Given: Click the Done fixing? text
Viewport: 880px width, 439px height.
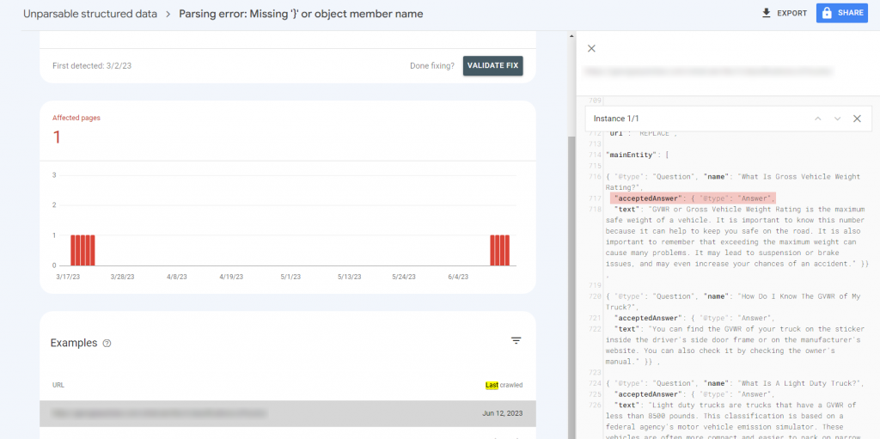Looking at the screenshot, I should (432, 65).
